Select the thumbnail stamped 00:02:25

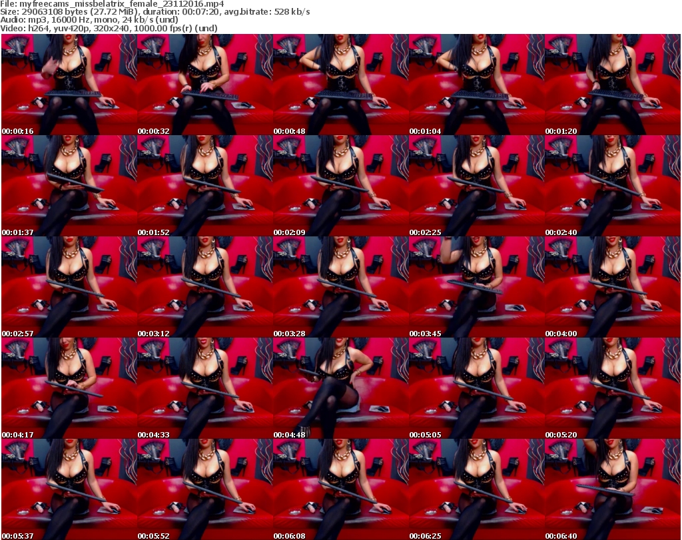click(x=476, y=186)
